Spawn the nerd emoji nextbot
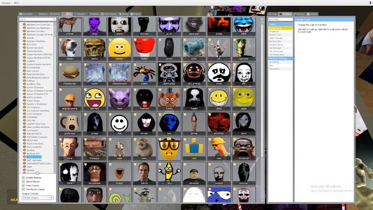 point(169,148)
